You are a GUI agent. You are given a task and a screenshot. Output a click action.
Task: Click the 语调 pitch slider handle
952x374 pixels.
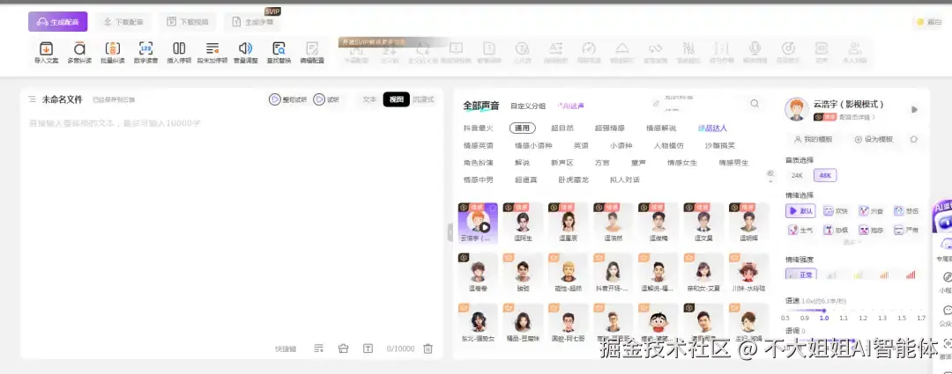click(x=852, y=341)
